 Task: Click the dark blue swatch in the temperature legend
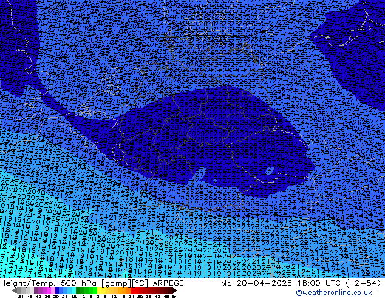tap(57, 290)
